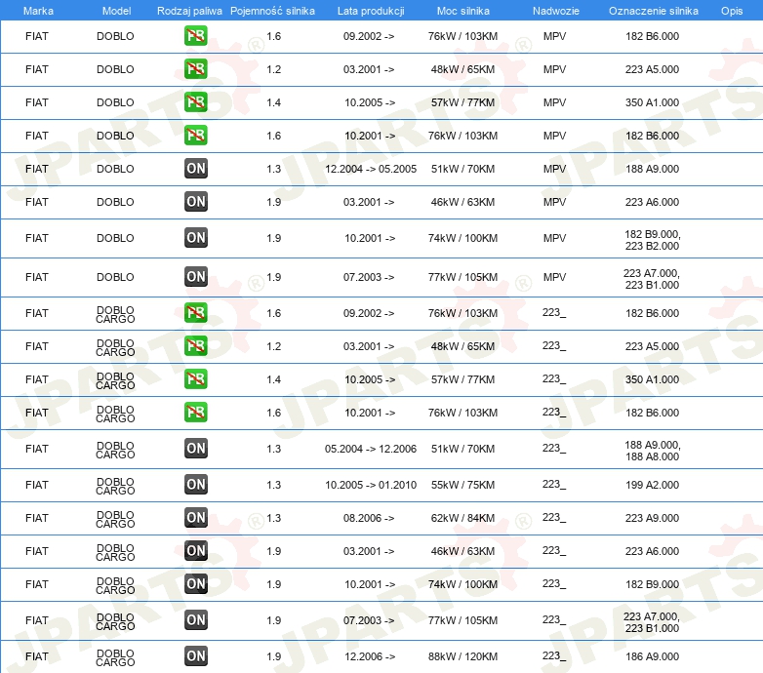This screenshot has width=763, height=673.
Task: Click diesel icon in DOBLO CARGO 77kW / 105KM row
Action: (195, 620)
